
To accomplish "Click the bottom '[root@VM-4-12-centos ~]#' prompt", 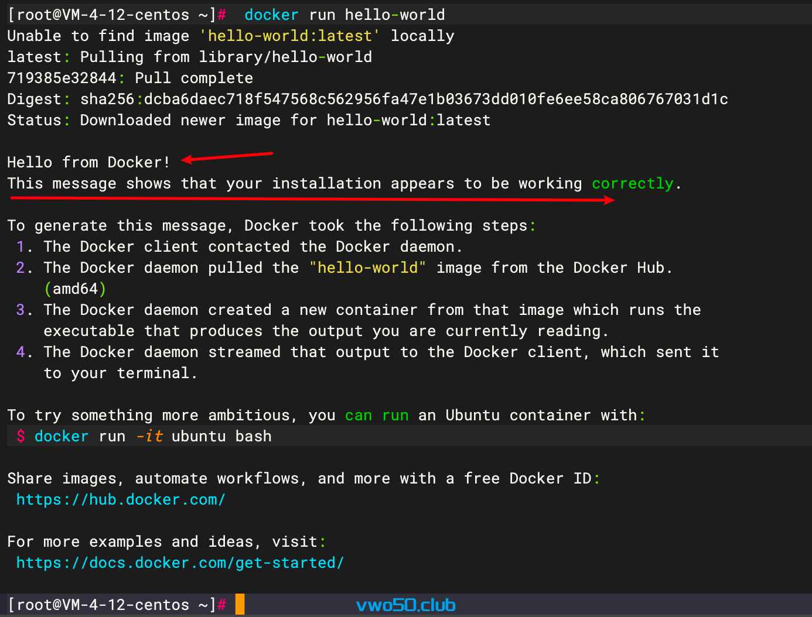I will 117,605.
